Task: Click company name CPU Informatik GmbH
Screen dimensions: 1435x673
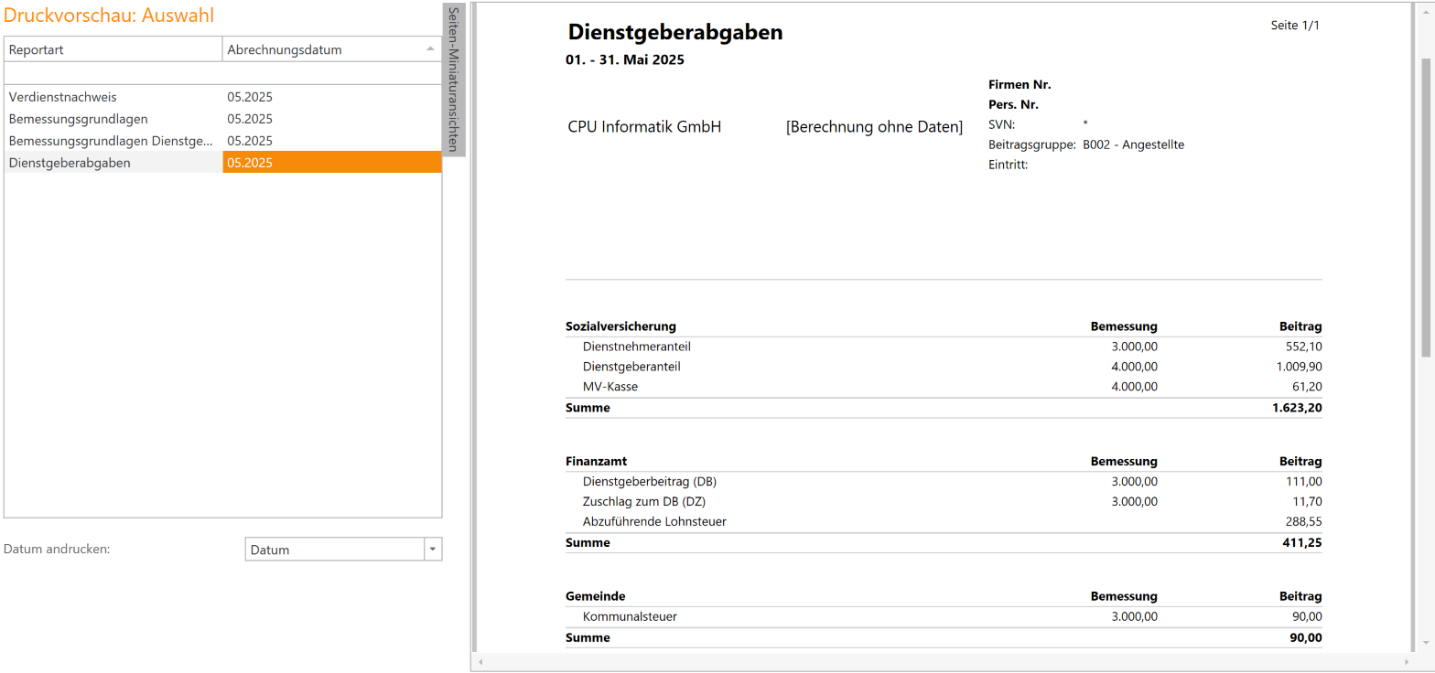Action: coord(645,127)
